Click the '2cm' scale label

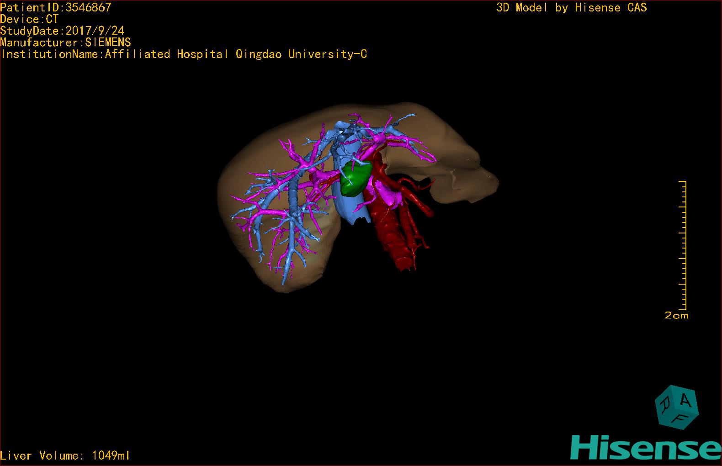pyautogui.click(x=676, y=315)
